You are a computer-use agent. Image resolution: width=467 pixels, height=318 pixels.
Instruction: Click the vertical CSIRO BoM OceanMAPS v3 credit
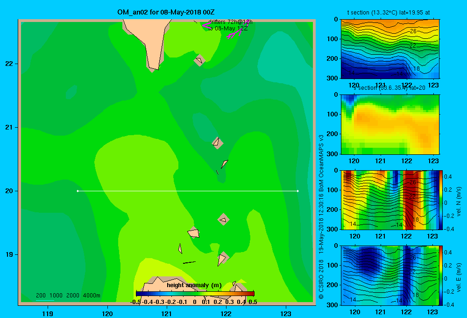(x=321, y=217)
